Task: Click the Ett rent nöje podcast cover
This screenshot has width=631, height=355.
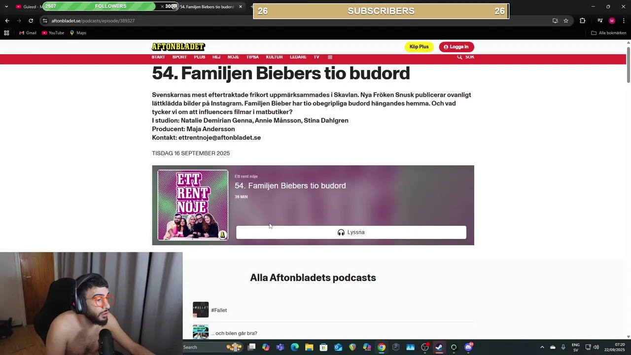Action: [x=193, y=205]
